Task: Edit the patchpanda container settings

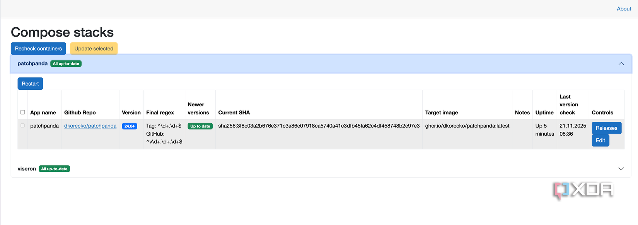Action: [x=600, y=140]
